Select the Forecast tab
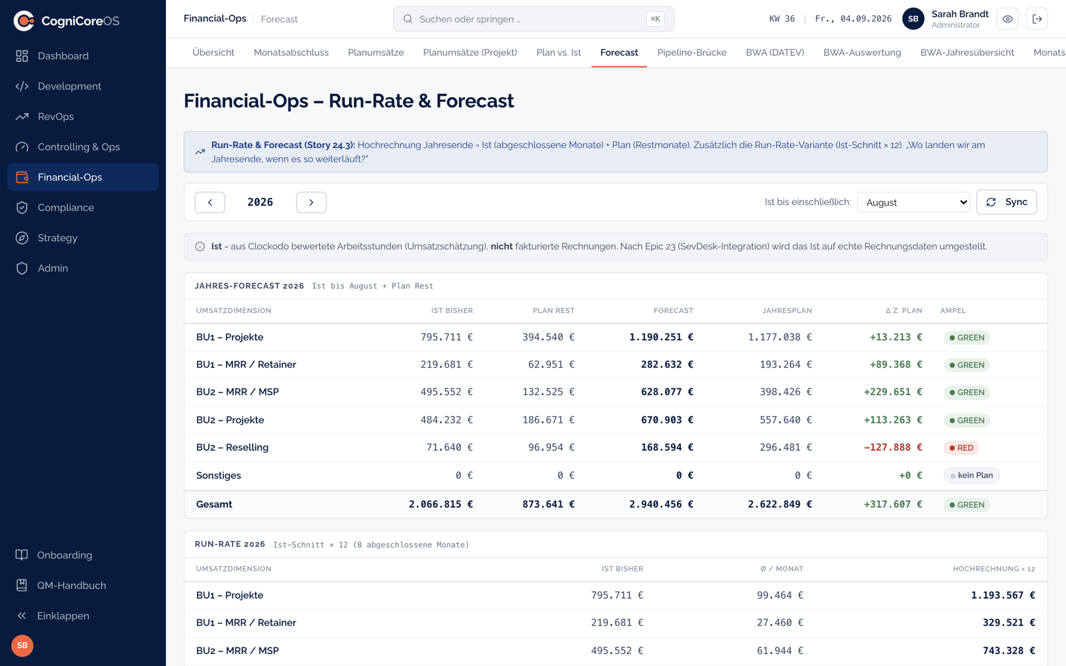This screenshot has height=666, width=1066. (619, 53)
